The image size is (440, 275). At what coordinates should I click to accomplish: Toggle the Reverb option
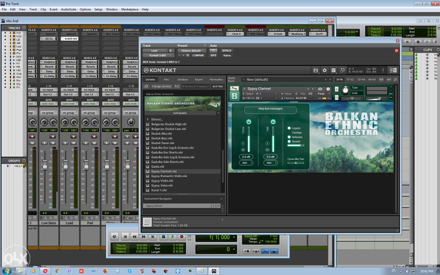pyautogui.click(x=289, y=141)
